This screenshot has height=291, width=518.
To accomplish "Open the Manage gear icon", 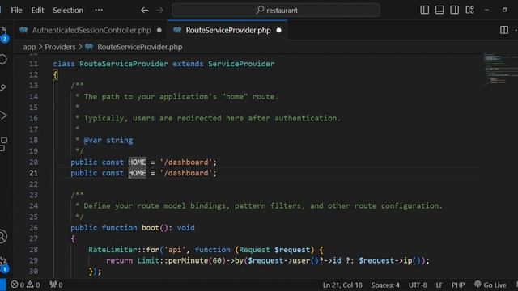I will [3, 264].
